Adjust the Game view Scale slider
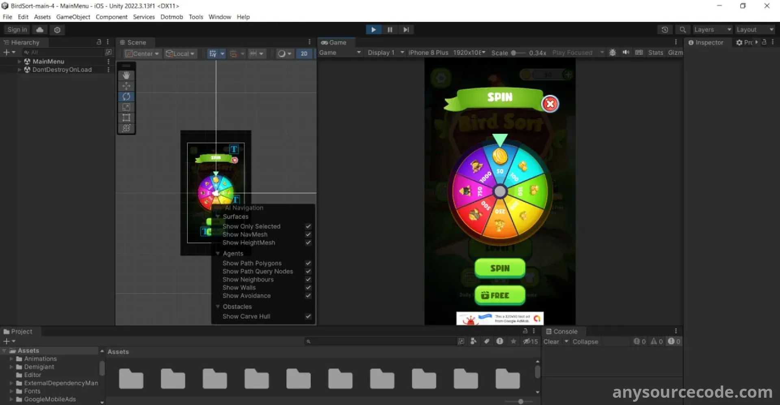Screen dimensions: 780x405 click(513, 53)
